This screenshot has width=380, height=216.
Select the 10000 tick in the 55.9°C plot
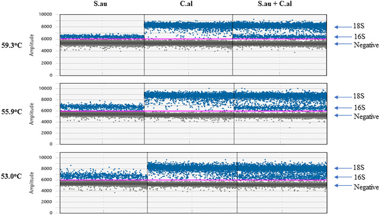pyautogui.click(x=45, y=89)
